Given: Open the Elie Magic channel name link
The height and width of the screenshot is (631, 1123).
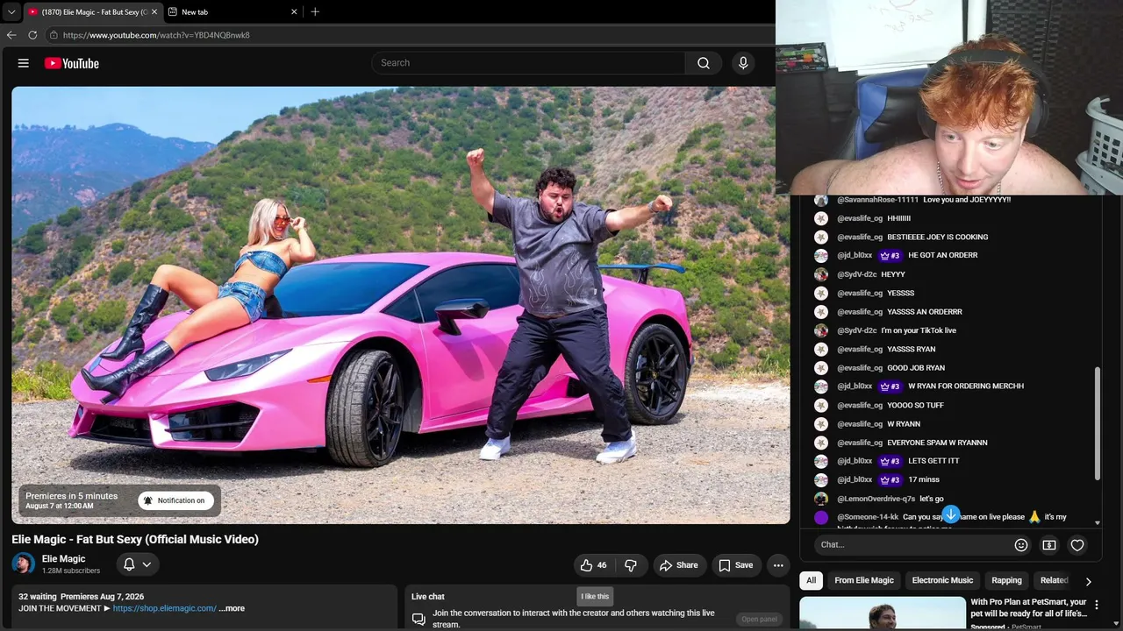Looking at the screenshot, I should pos(64,559).
